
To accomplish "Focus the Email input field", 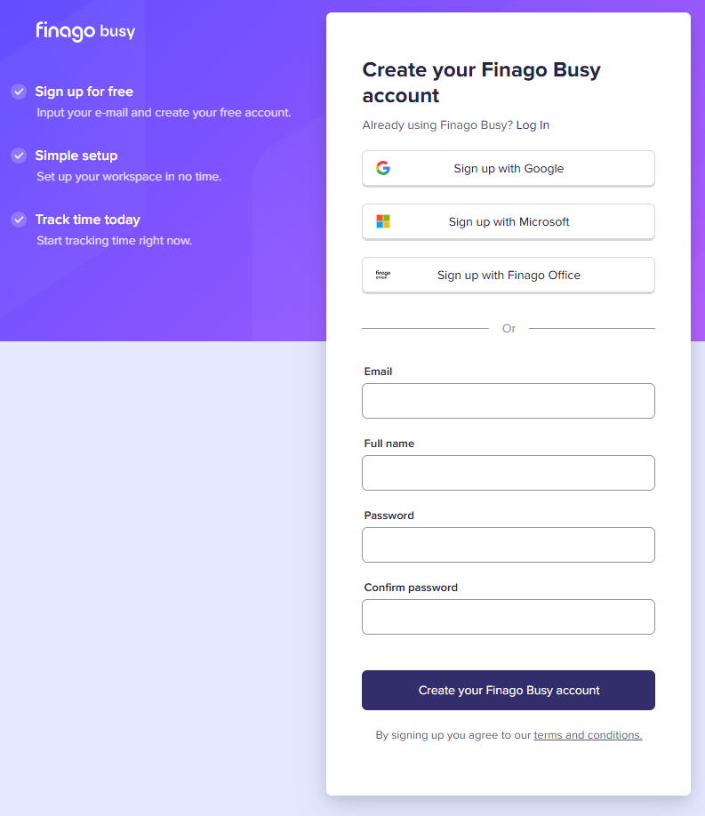I will pyautogui.click(x=509, y=401).
